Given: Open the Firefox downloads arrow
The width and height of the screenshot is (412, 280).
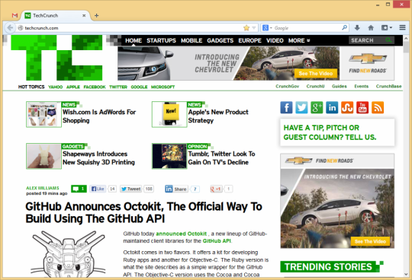Looking at the screenshot, I should (x=357, y=27).
